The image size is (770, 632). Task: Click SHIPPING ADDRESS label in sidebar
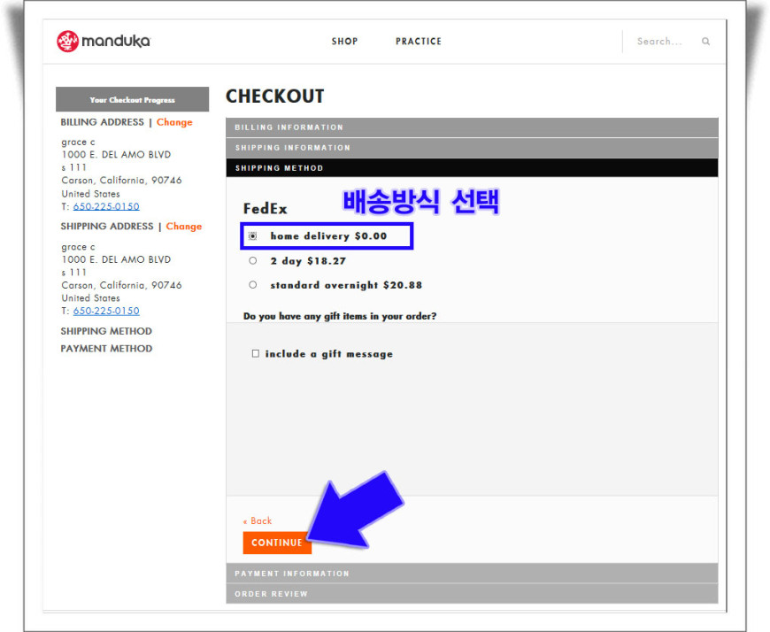(x=107, y=227)
